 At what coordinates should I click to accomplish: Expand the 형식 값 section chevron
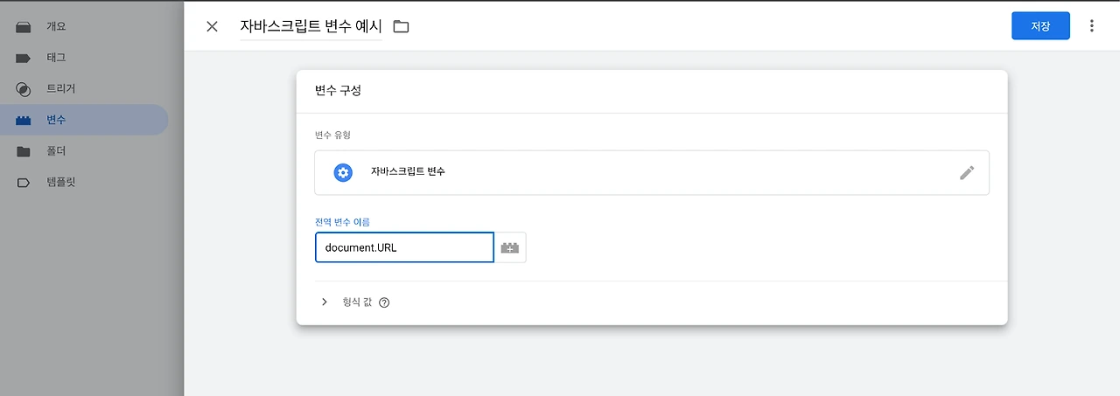325,302
